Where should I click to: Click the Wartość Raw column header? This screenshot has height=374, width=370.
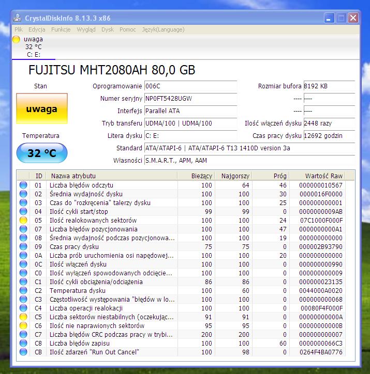pyautogui.click(x=317, y=176)
